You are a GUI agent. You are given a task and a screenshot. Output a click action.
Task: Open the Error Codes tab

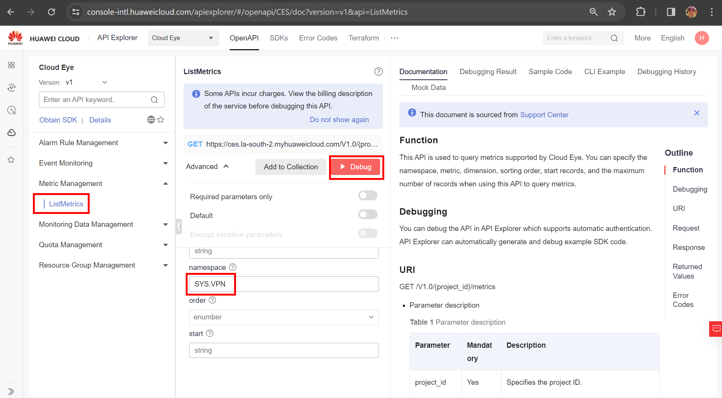pyautogui.click(x=318, y=38)
